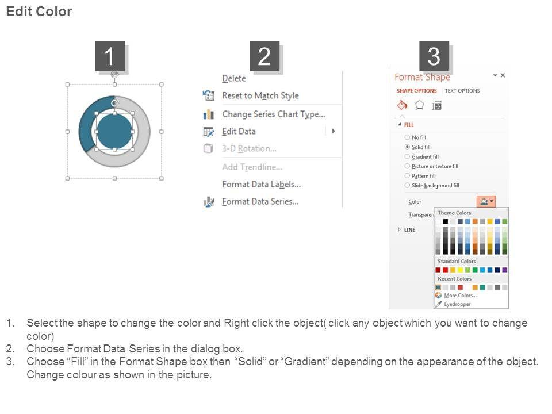Collapse the FILL section
552x414 pixels.
click(x=399, y=125)
